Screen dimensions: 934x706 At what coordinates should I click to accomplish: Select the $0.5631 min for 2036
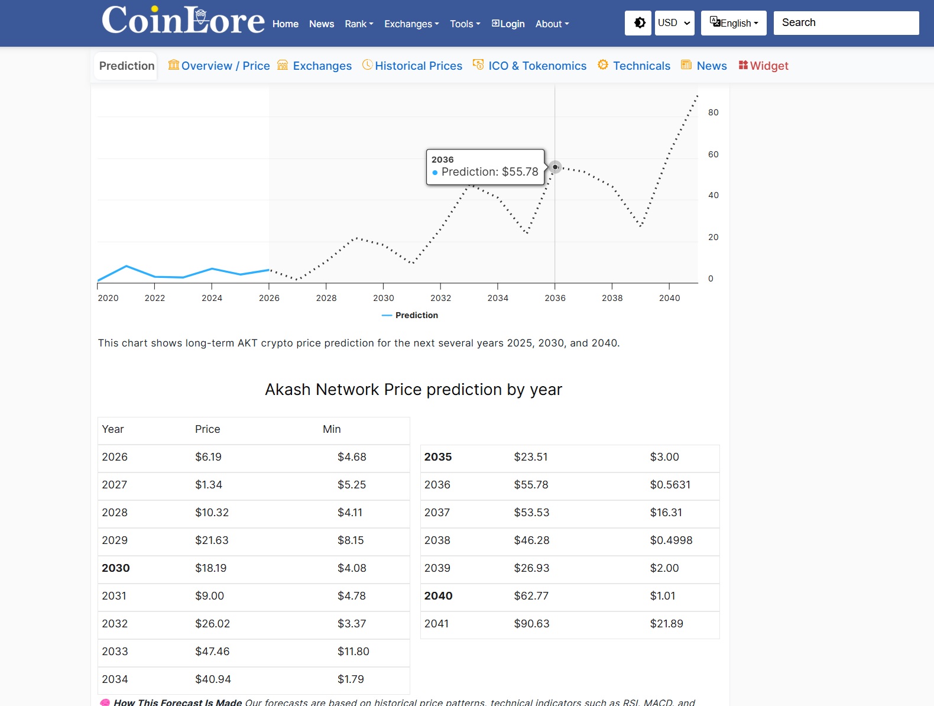click(x=670, y=485)
